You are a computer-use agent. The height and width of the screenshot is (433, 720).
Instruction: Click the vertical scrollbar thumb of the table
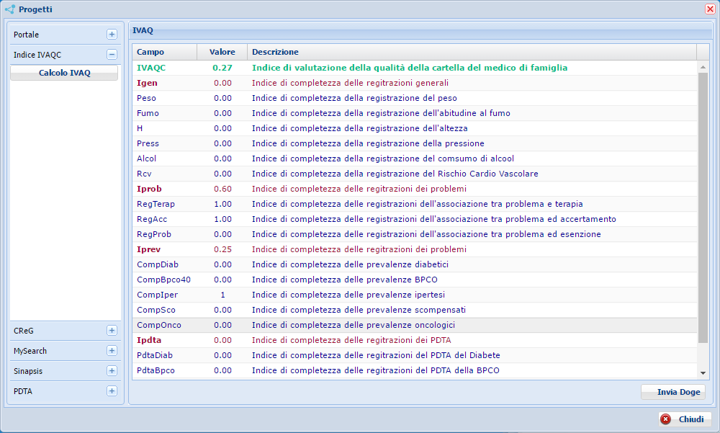(x=703, y=207)
